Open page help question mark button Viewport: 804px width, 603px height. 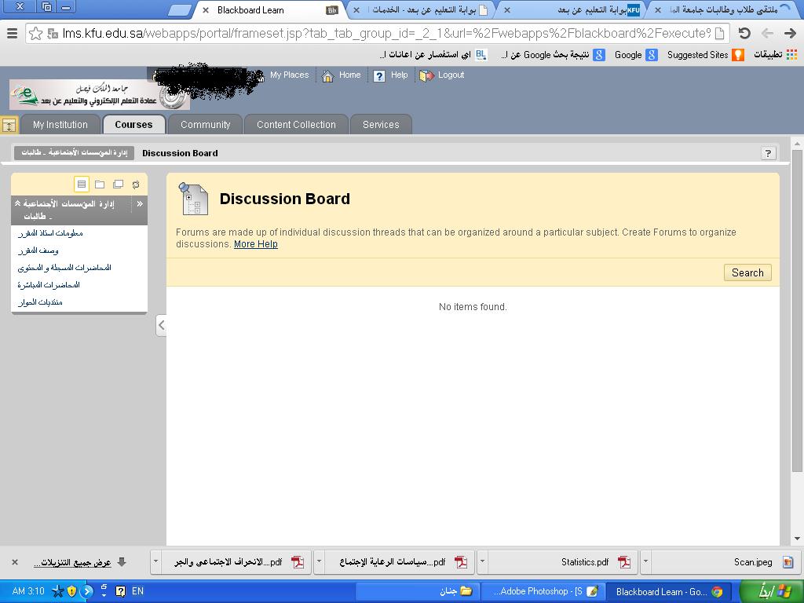[768, 153]
